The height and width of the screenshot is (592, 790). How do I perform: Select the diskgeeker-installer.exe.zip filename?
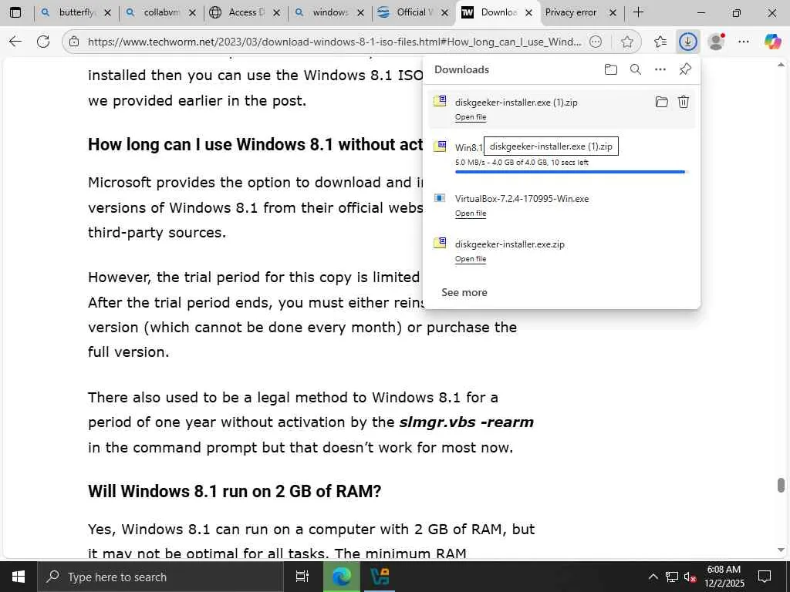coord(510,244)
